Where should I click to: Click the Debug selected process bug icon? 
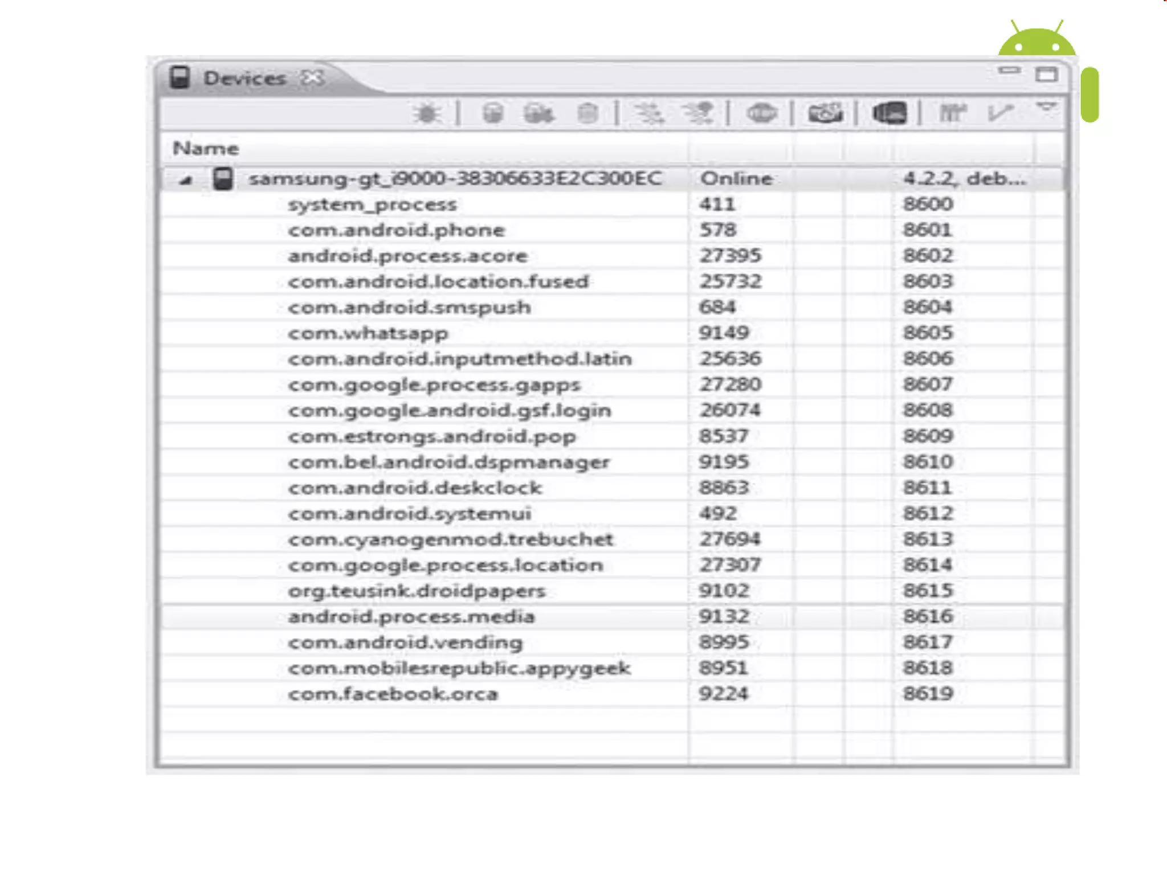coord(426,114)
